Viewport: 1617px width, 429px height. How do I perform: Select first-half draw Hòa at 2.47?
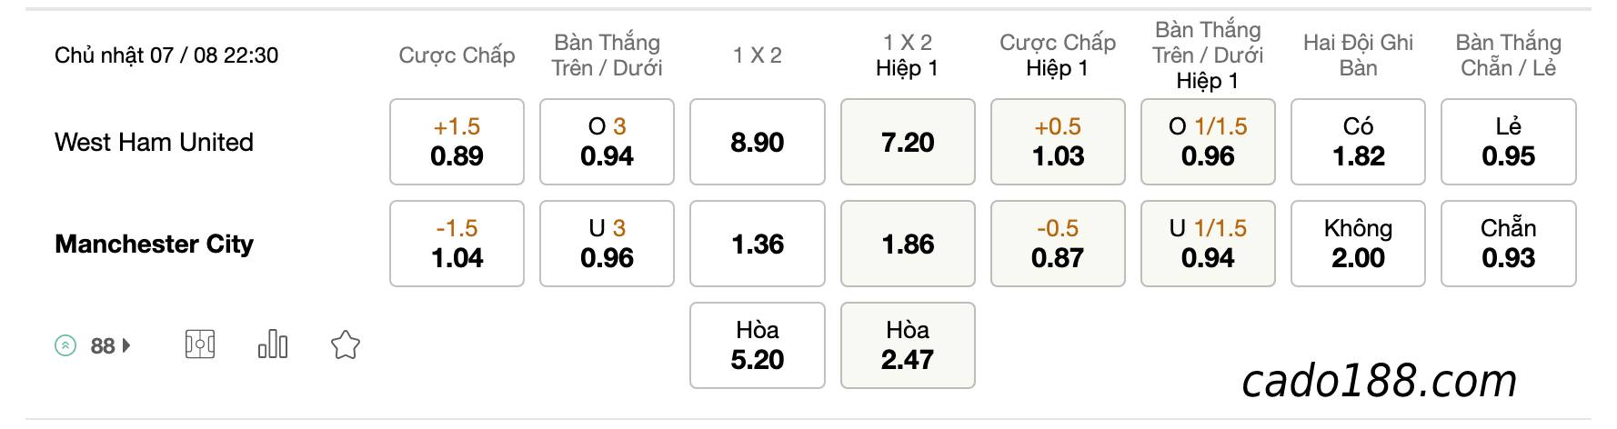click(x=908, y=345)
